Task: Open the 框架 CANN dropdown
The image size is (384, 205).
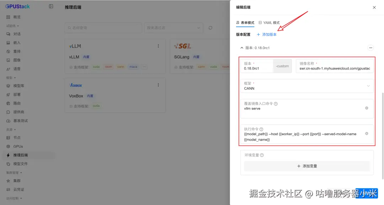Action: pyautogui.click(x=307, y=86)
